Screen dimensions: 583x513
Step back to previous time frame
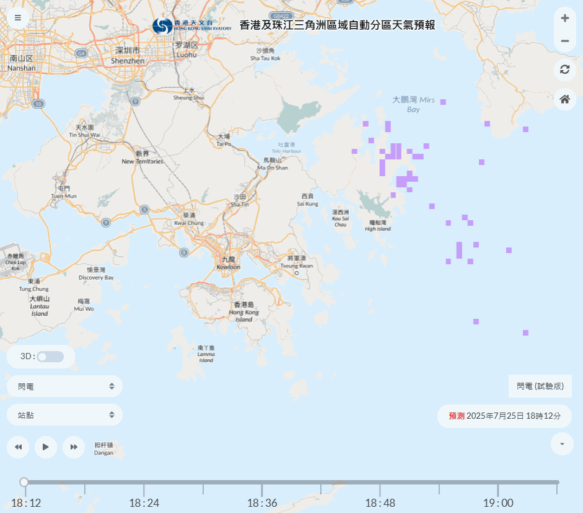tap(19, 447)
